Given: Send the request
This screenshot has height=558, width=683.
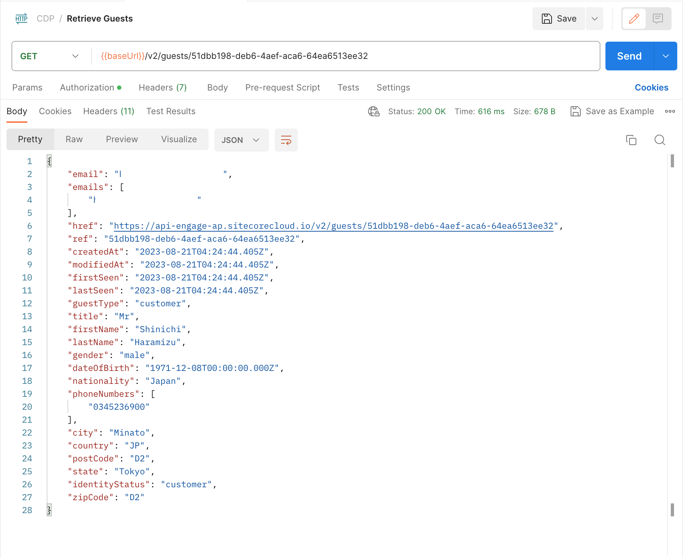Looking at the screenshot, I should click(629, 56).
